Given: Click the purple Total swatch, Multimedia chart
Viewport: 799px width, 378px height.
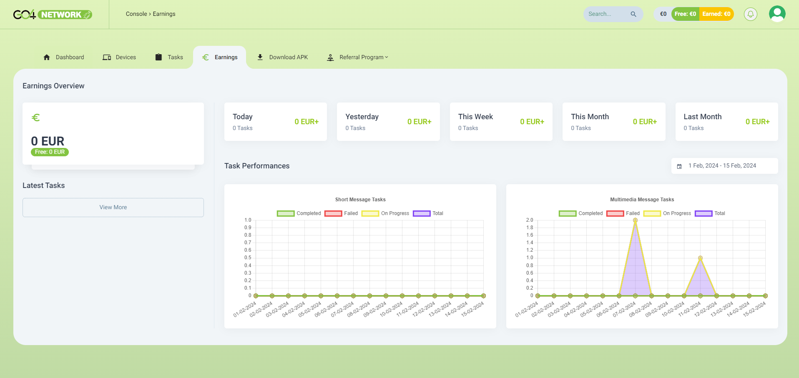Looking at the screenshot, I should click(x=704, y=213).
